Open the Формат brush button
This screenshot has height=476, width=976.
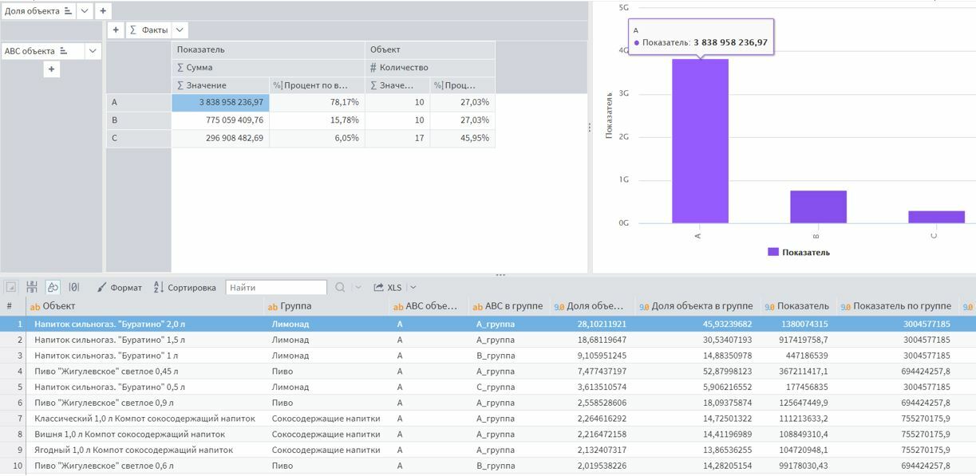120,287
